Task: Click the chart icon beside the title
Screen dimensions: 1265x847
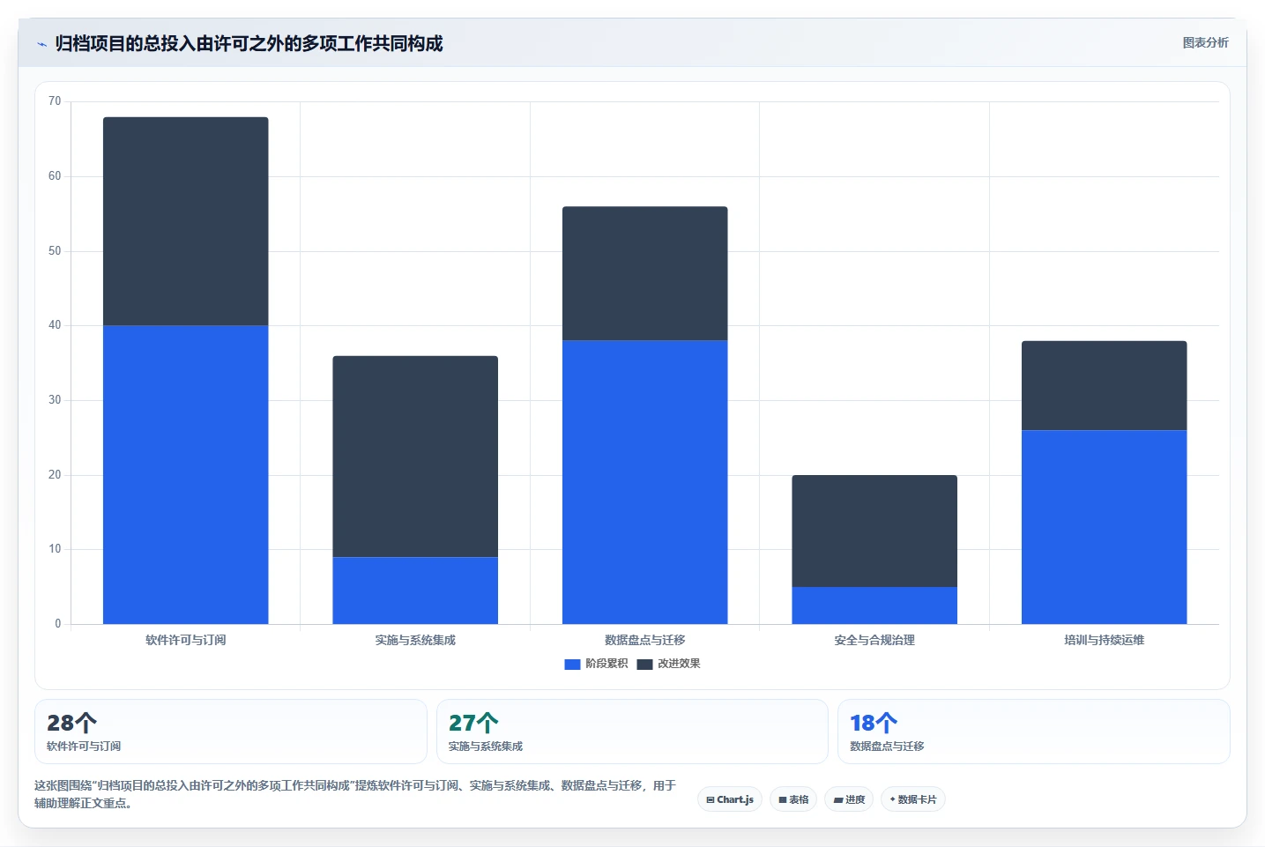Action: [x=41, y=44]
